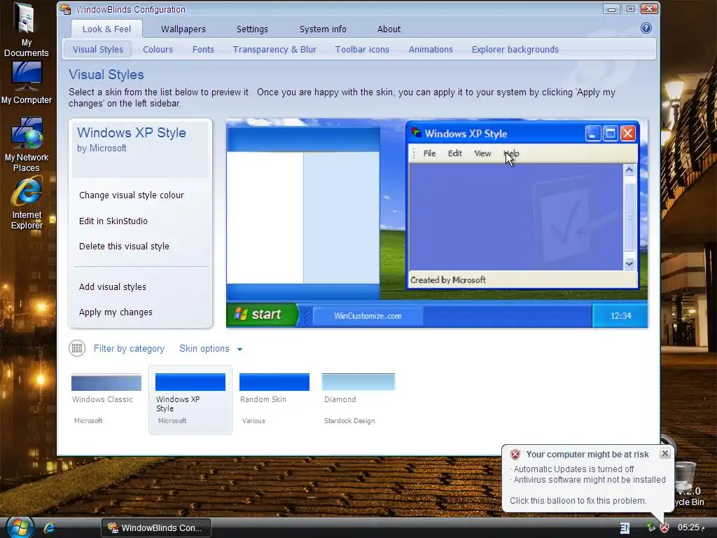
Task: Click preview window scrollbar thumb
Action: pos(629,217)
